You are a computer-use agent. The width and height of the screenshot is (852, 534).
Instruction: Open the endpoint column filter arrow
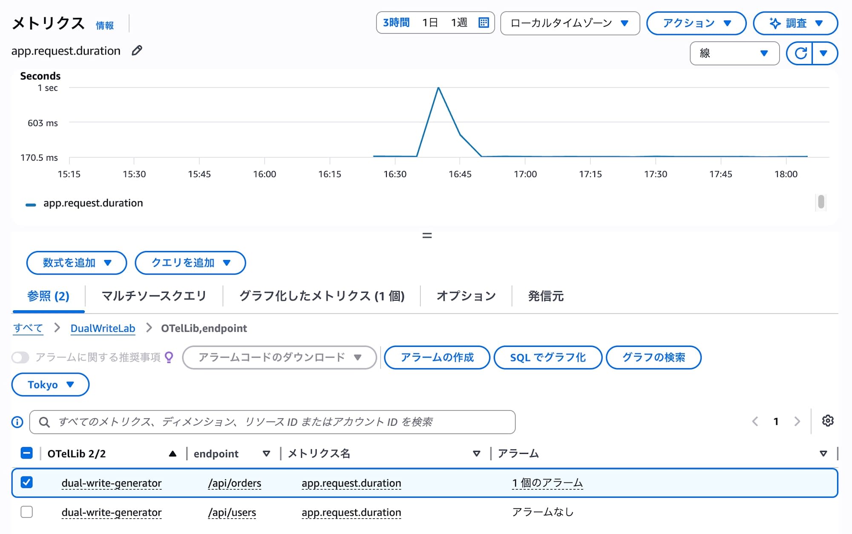click(x=267, y=454)
